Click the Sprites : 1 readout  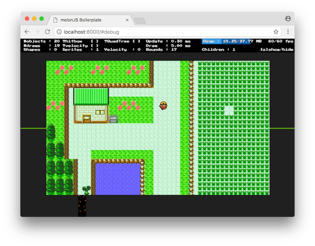80,49
